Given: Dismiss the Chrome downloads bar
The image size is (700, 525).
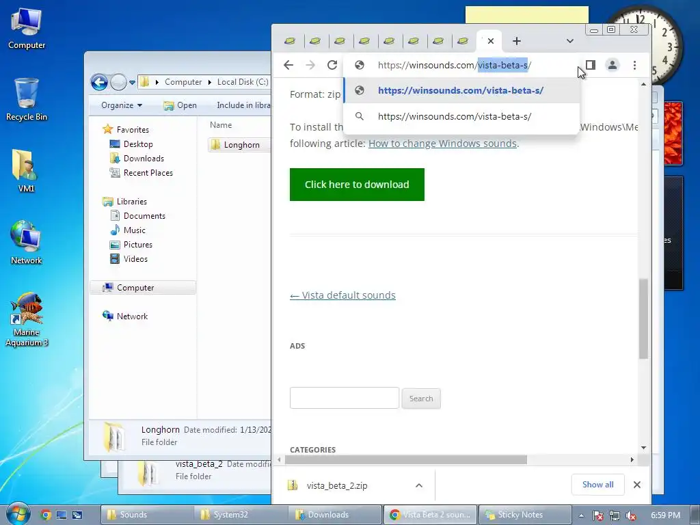Looking at the screenshot, I should [x=637, y=485].
